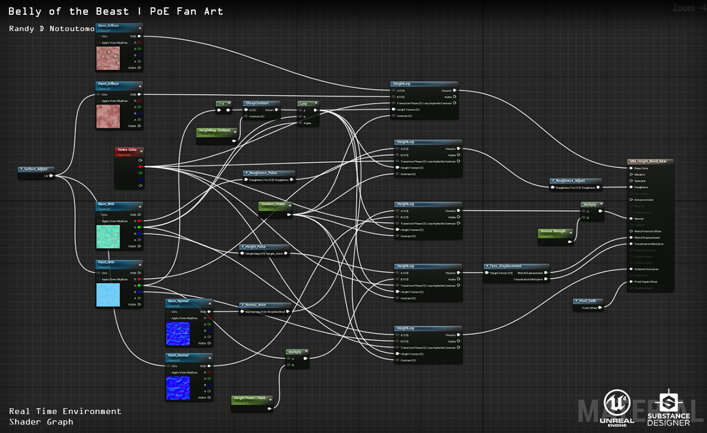Image resolution: width=707 pixels, height=433 pixels.
Task: Click the Base Color input pin on MM_Height_Blend_New
Action: 631,168
